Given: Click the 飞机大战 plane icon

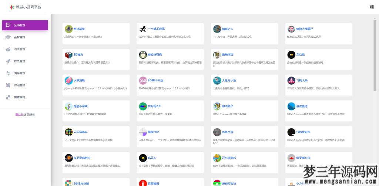Looking at the screenshot, I should 291,81.
